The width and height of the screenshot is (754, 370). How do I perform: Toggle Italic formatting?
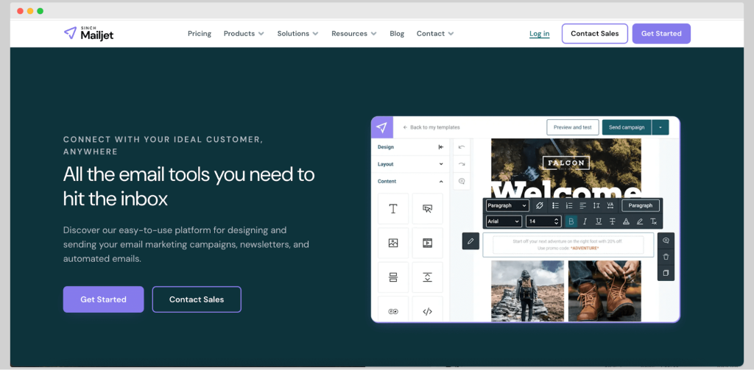(585, 221)
